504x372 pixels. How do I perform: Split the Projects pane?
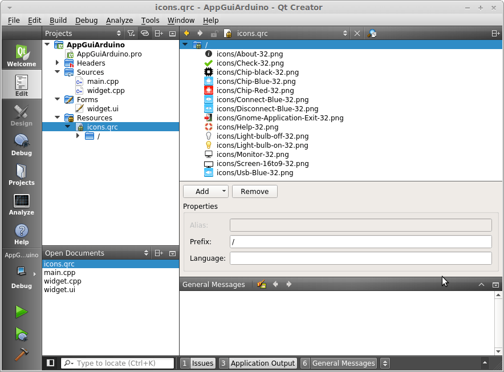point(159,34)
